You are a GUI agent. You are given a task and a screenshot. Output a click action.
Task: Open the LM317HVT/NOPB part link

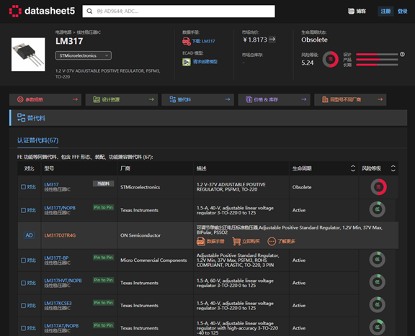pyautogui.click(x=63, y=281)
